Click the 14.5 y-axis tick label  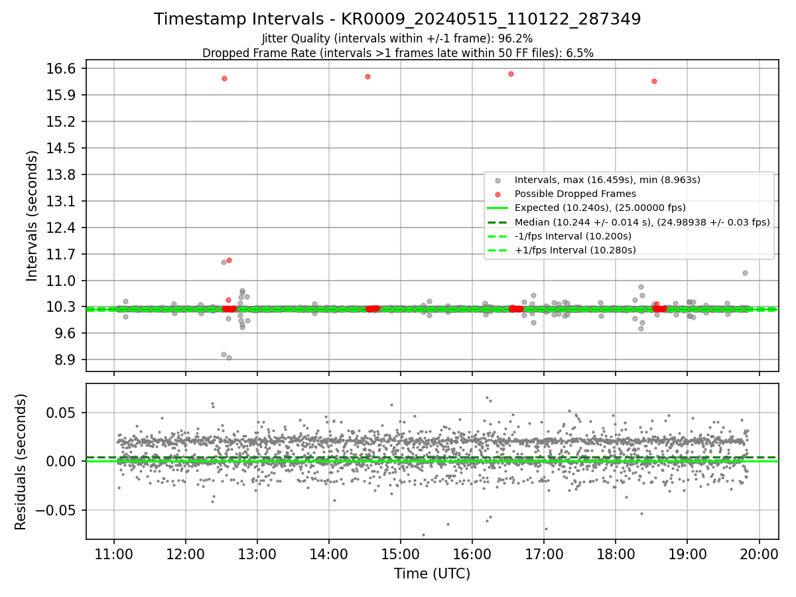[62, 148]
